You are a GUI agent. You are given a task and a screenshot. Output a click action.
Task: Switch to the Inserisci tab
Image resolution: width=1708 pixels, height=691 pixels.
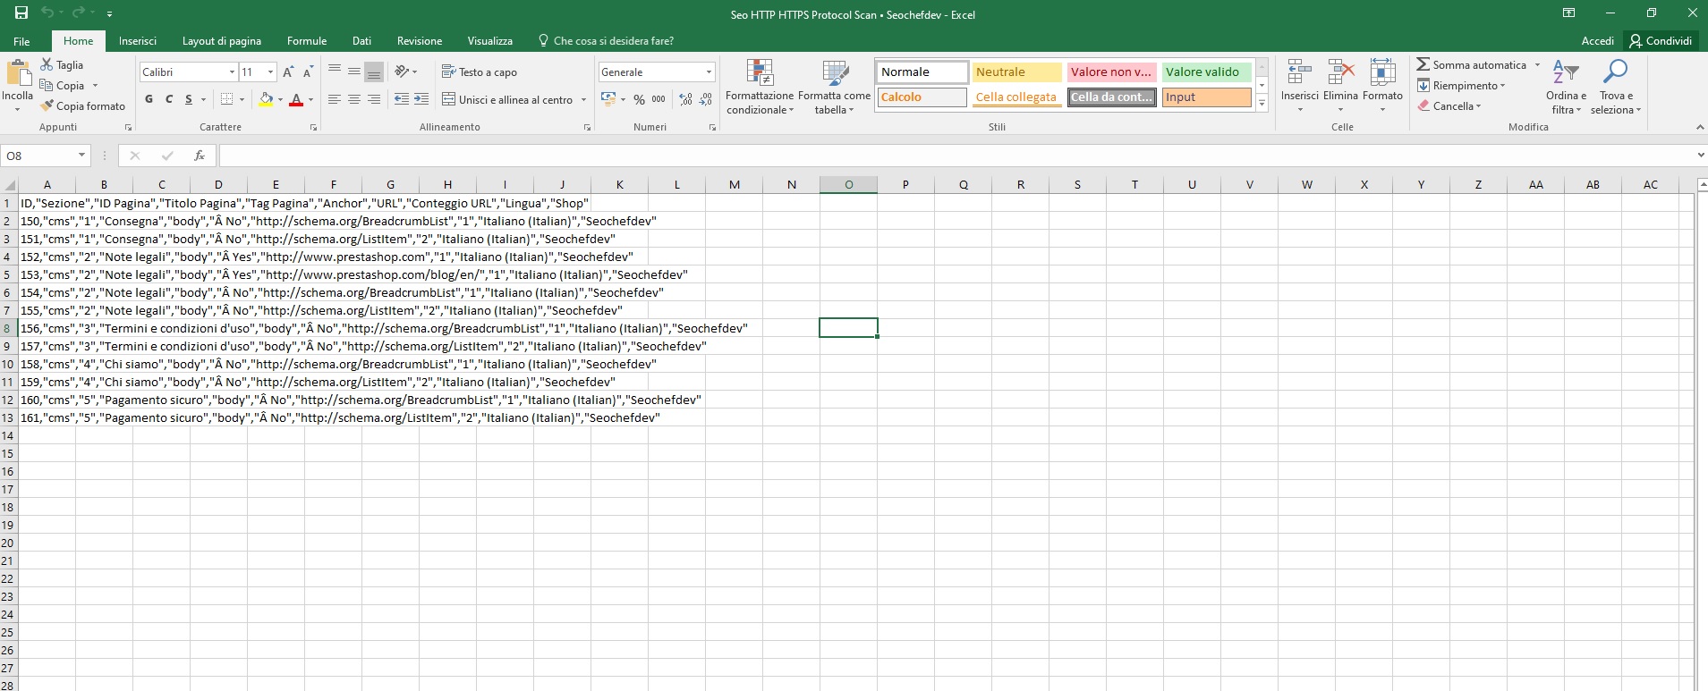click(138, 41)
